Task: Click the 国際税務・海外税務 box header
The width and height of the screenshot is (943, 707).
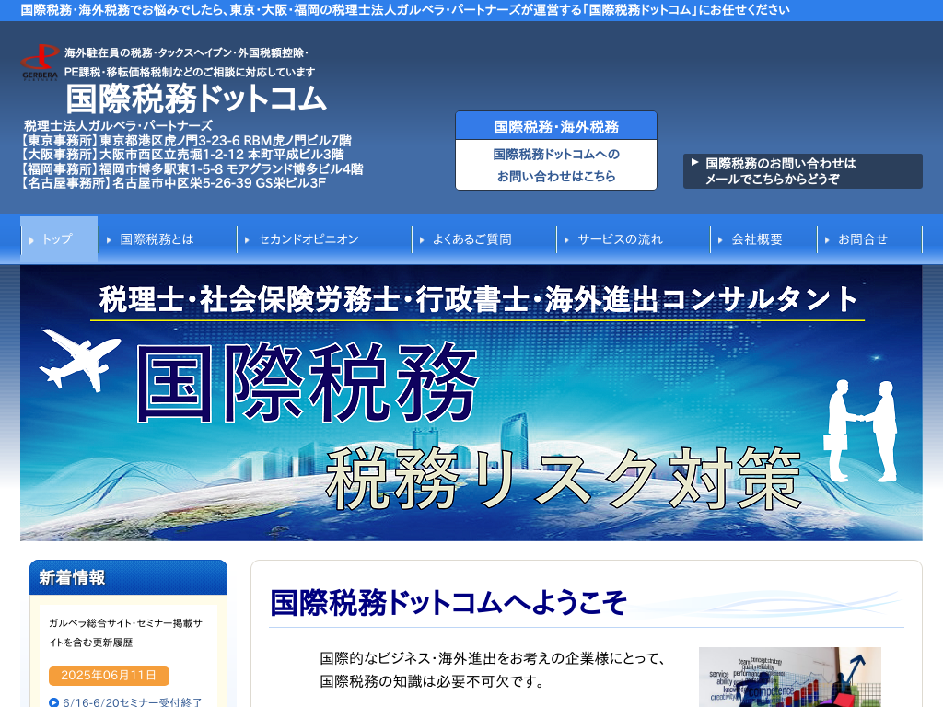Action: 556,126
